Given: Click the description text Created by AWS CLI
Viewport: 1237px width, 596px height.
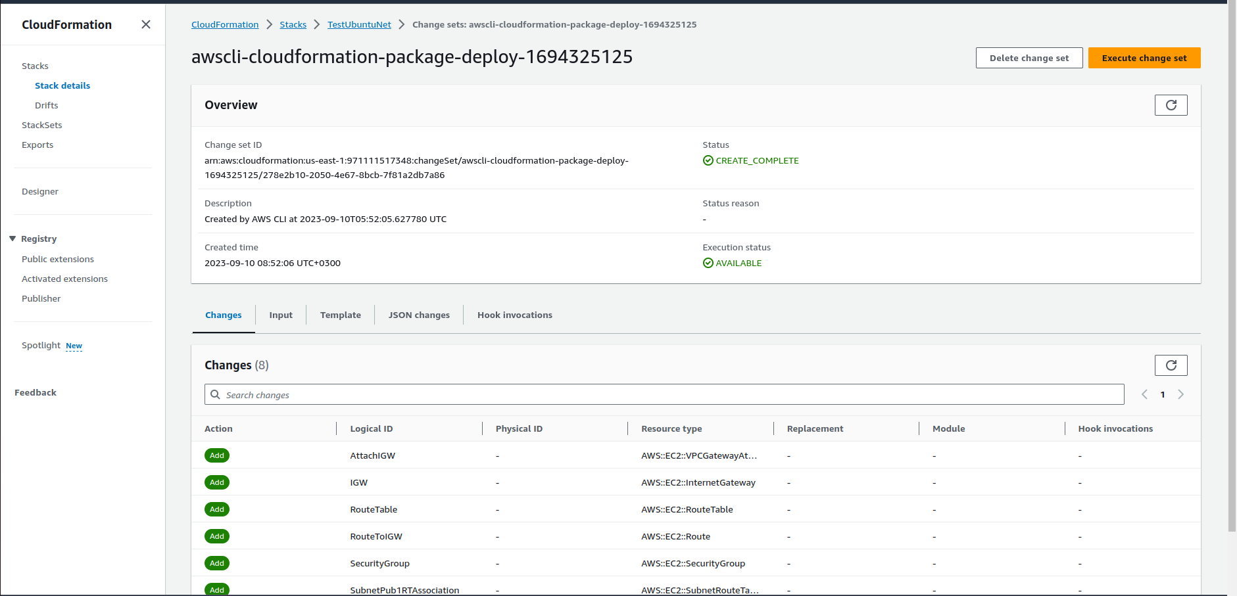Looking at the screenshot, I should pos(326,219).
